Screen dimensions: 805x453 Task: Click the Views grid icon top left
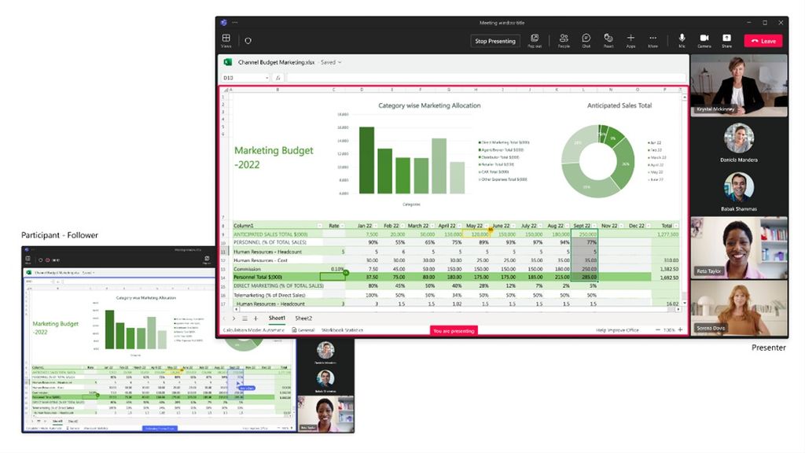pos(226,39)
